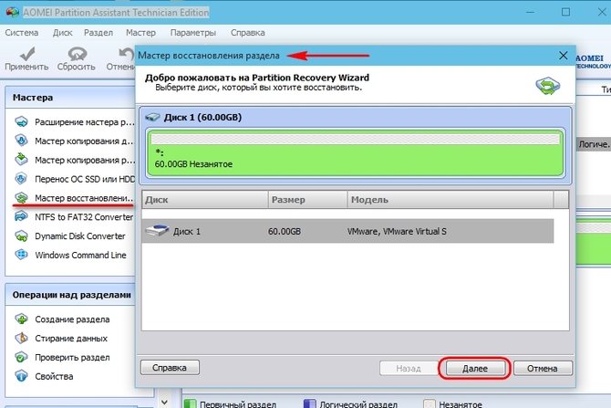Screen dimensions: 611x408
Task: Click the Apply checkmark toolbar icon
Action: click(26, 54)
